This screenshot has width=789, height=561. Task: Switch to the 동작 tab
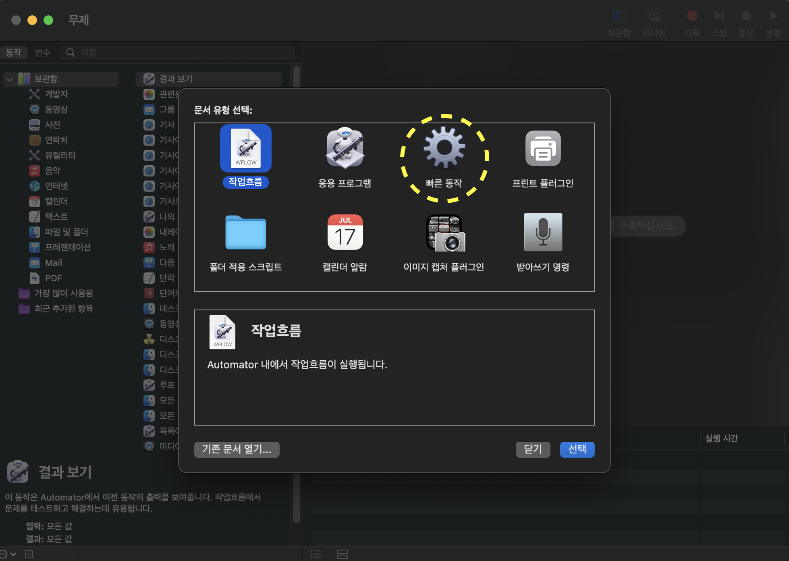pos(13,53)
